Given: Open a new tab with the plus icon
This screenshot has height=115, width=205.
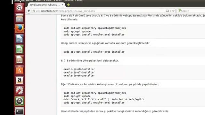Looking at the screenshot, I should pyautogui.click(x=68, y=5).
